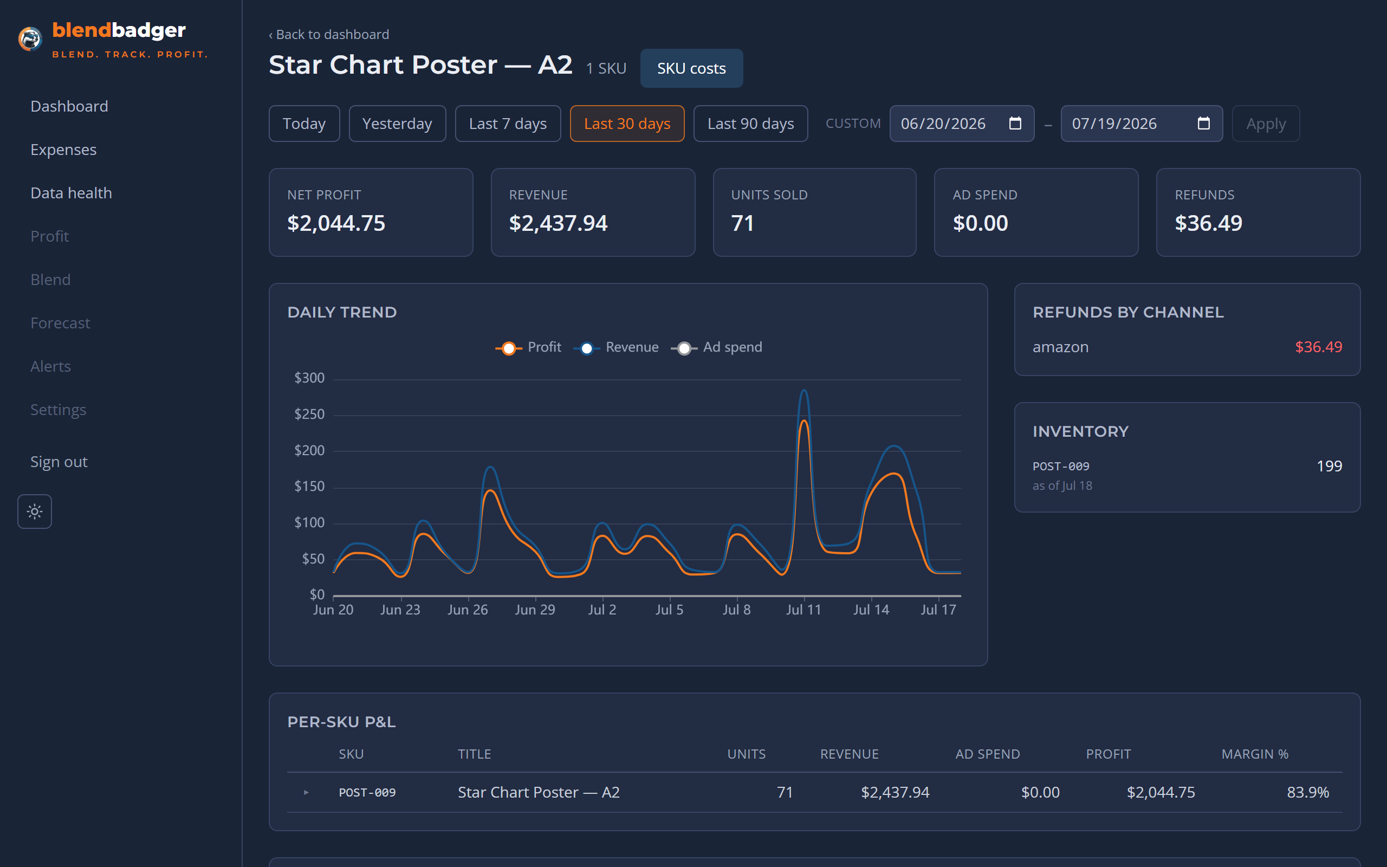Click the red $36.49 amazon refund amount
This screenshot has height=867, width=1387.
point(1318,347)
